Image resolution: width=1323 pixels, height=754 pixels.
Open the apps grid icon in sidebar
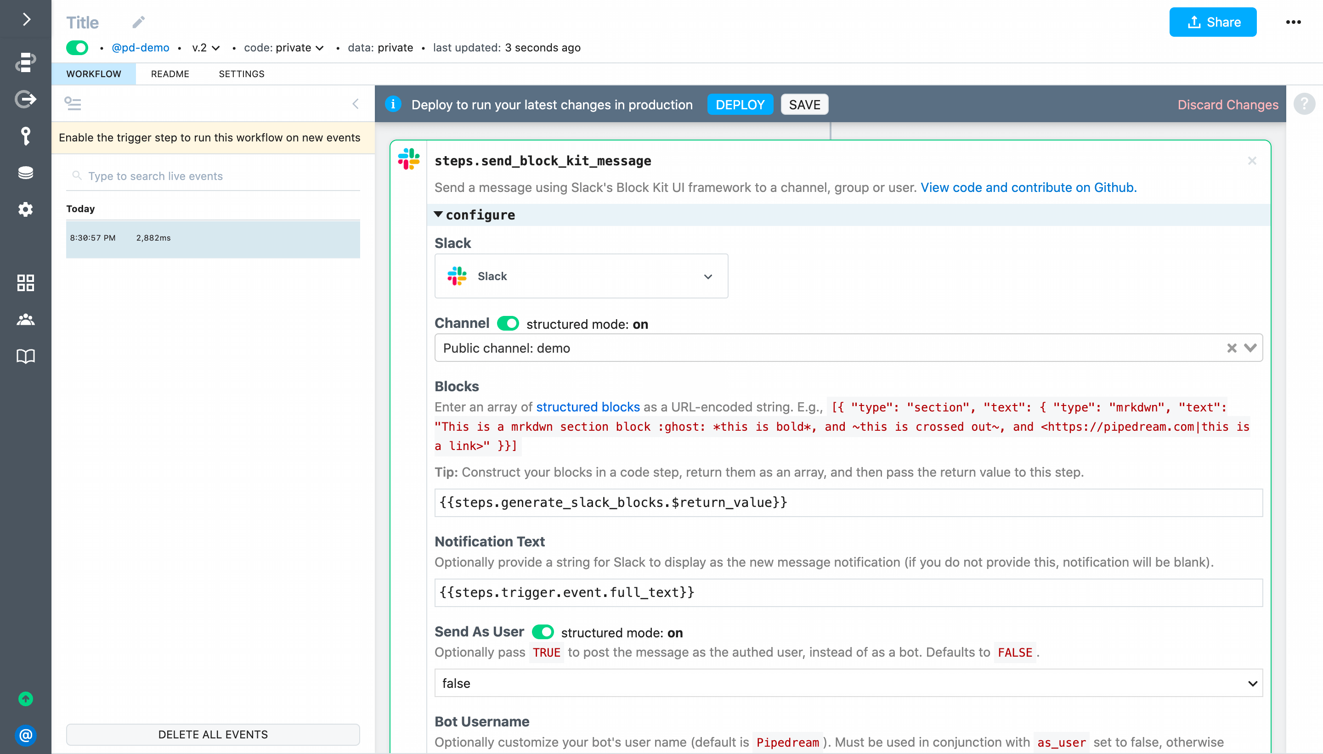(x=25, y=283)
